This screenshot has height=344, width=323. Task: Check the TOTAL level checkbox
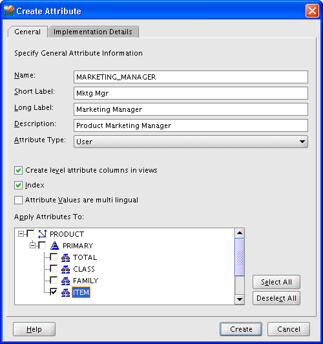coord(54,257)
